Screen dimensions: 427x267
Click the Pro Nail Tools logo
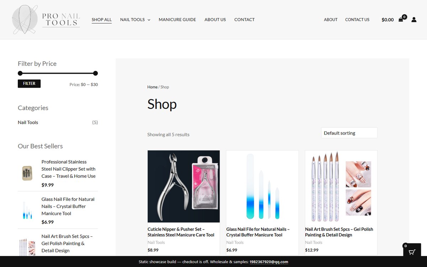click(46, 20)
